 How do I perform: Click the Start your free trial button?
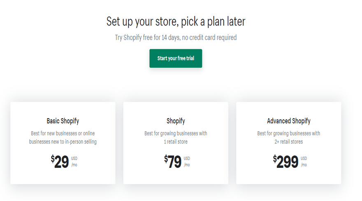[x=176, y=58]
